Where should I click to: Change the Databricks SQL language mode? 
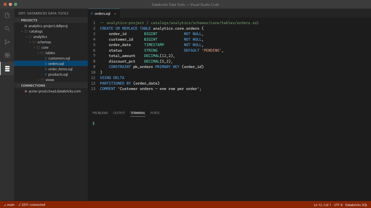click(x=356, y=205)
